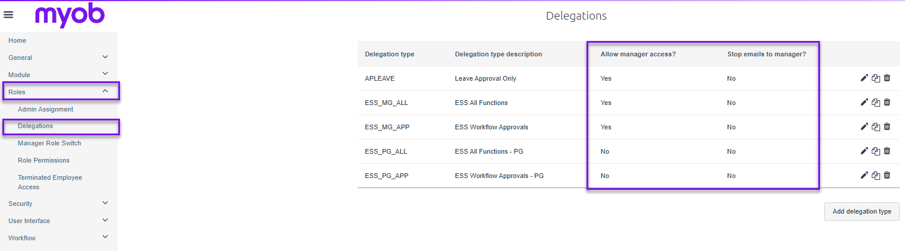
Task: Select the ESS_PG_ALL cell
Action: pyautogui.click(x=386, y=151)
